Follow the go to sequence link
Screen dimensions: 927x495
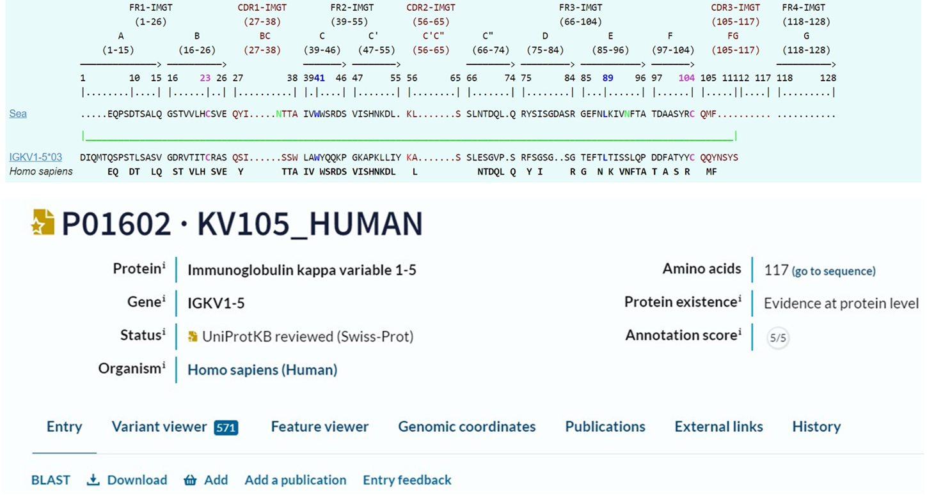(834, 271)
